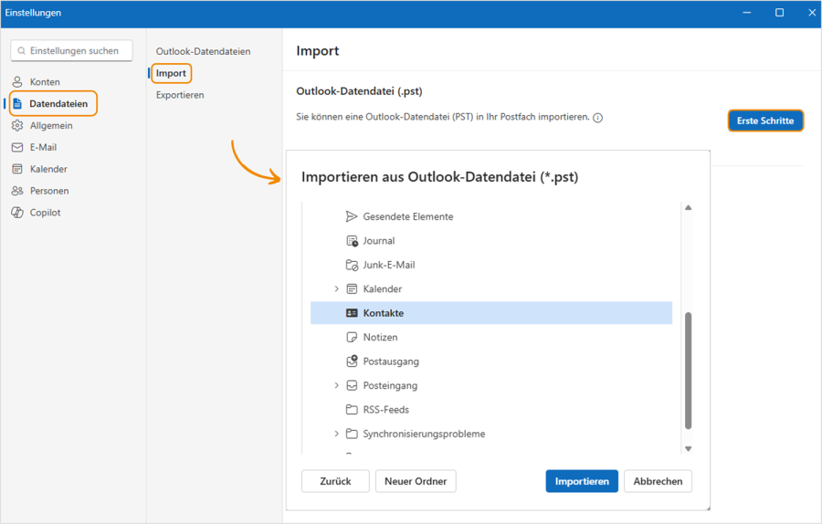Switch to the Exportieren tab
822x524 pixels.
(180, 95)
